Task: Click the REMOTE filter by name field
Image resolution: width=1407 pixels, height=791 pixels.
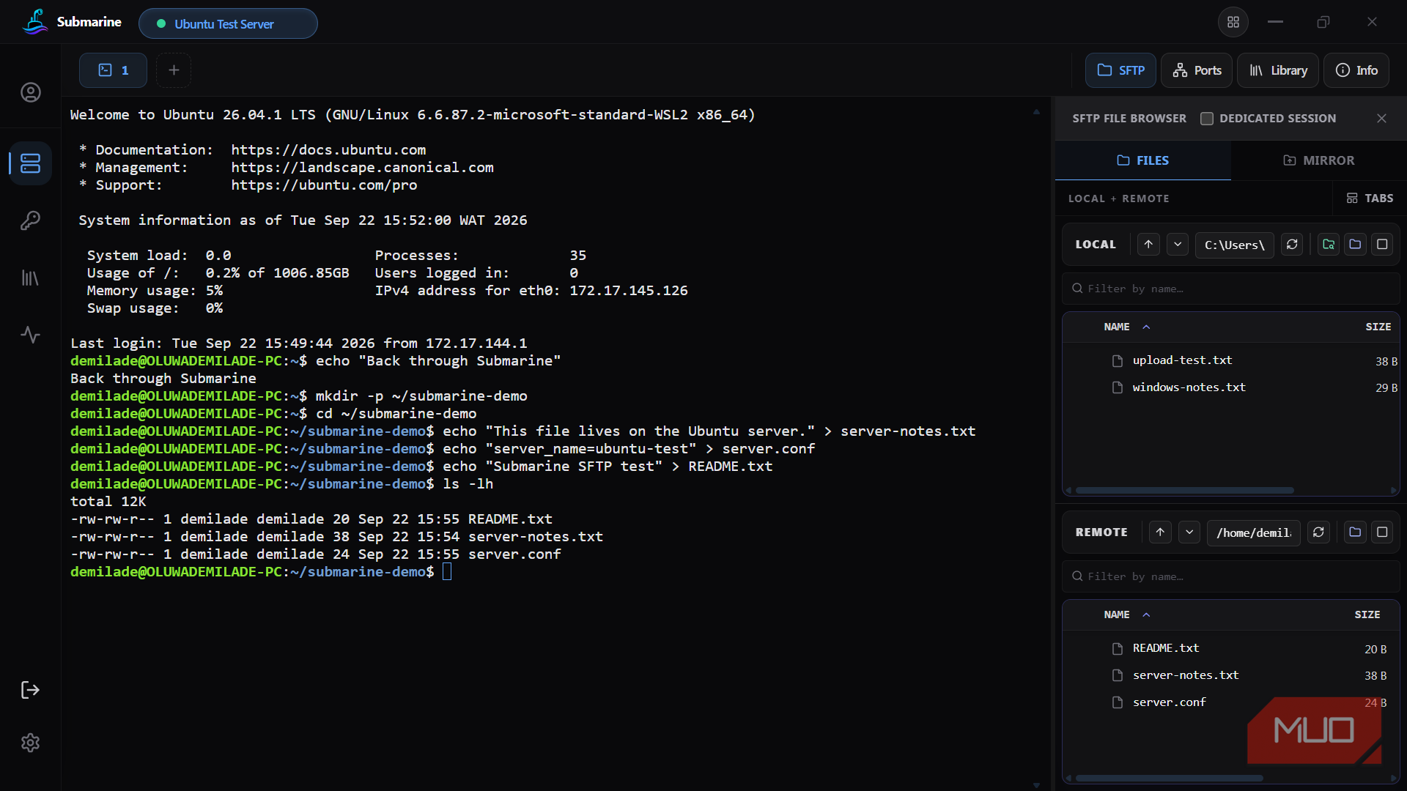Action: 1230,576
